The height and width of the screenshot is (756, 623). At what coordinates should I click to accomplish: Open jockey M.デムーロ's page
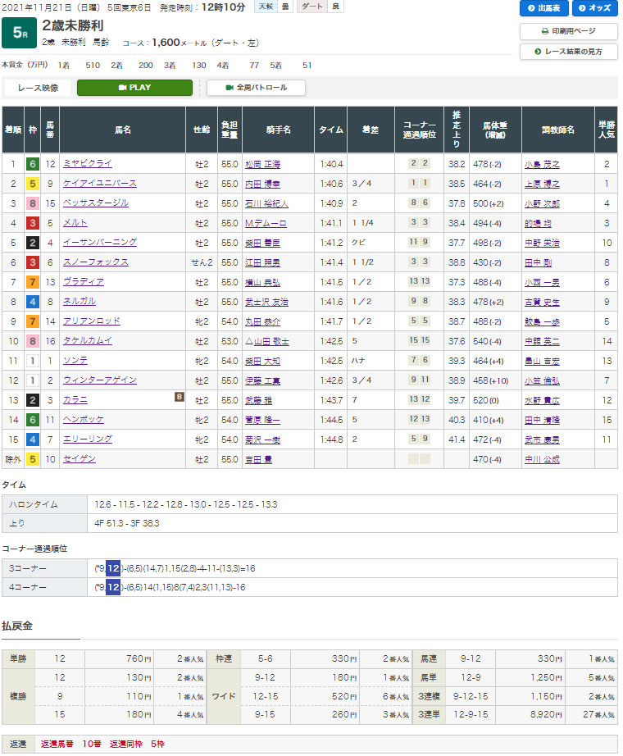coord(262,223)
